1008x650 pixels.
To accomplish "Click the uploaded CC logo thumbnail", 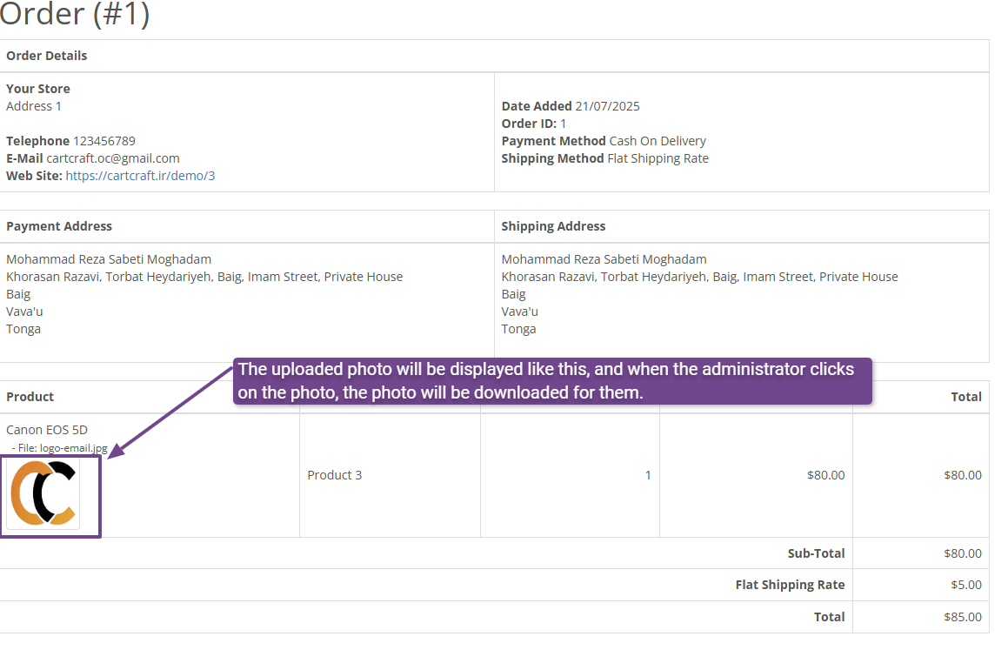I will (x=43, y=493).
